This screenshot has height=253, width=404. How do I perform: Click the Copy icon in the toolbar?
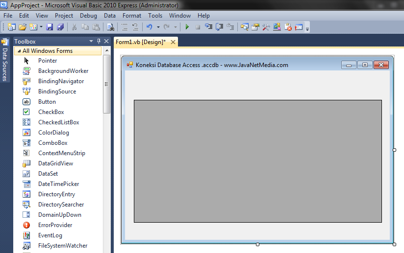[85, 27]
